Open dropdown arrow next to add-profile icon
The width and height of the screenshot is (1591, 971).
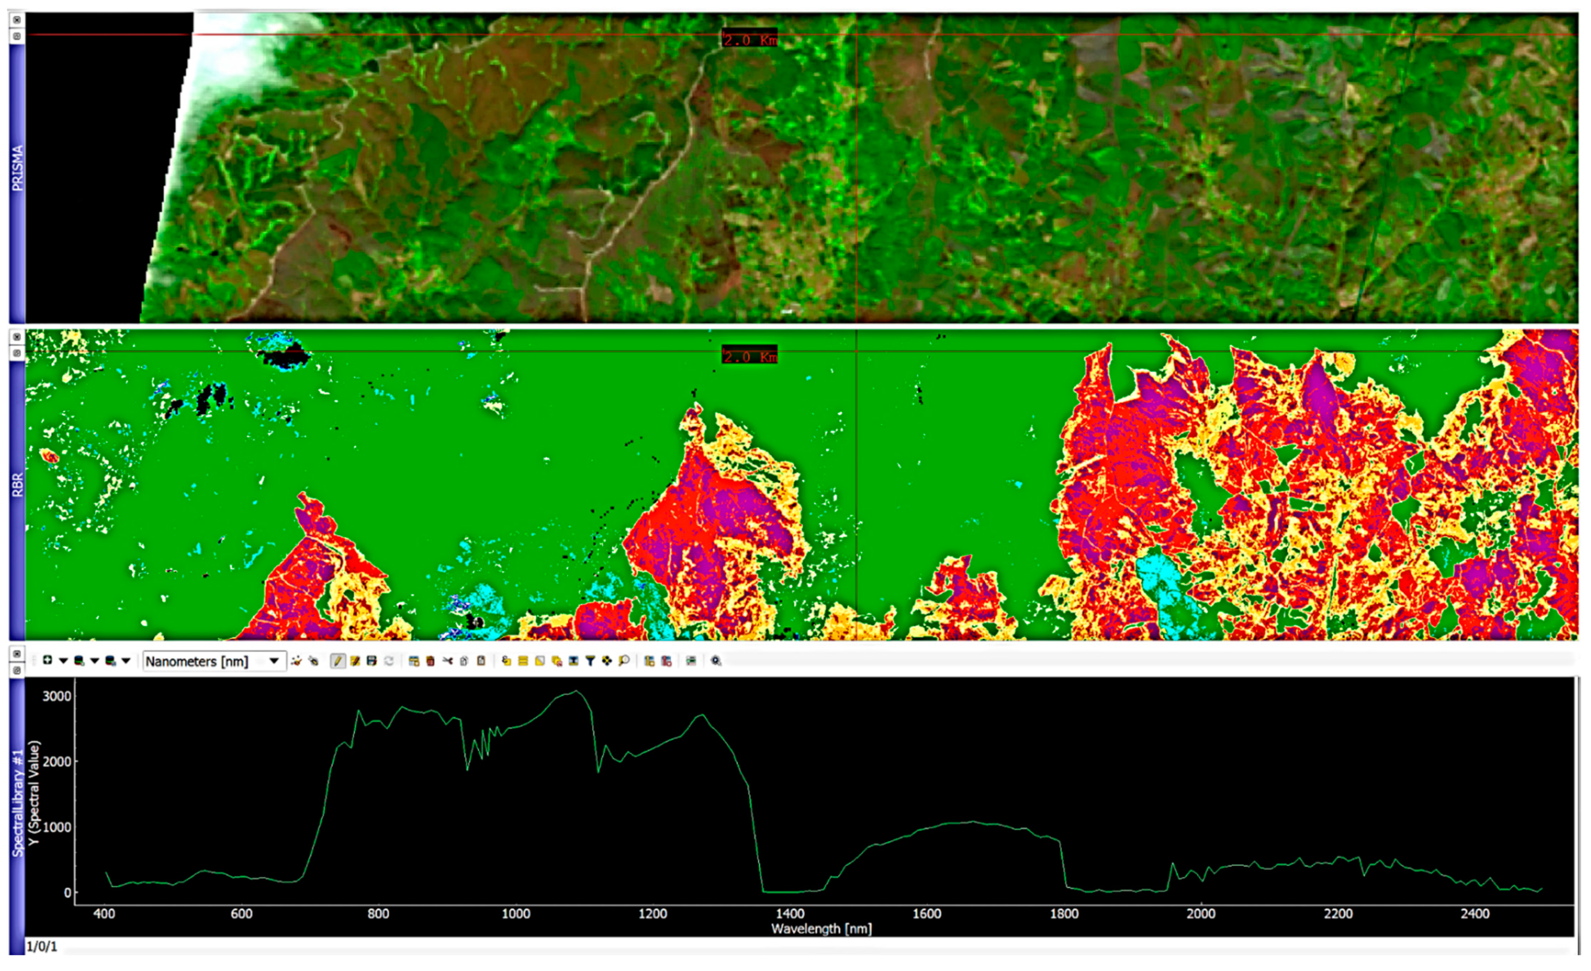tap(63, 661)
